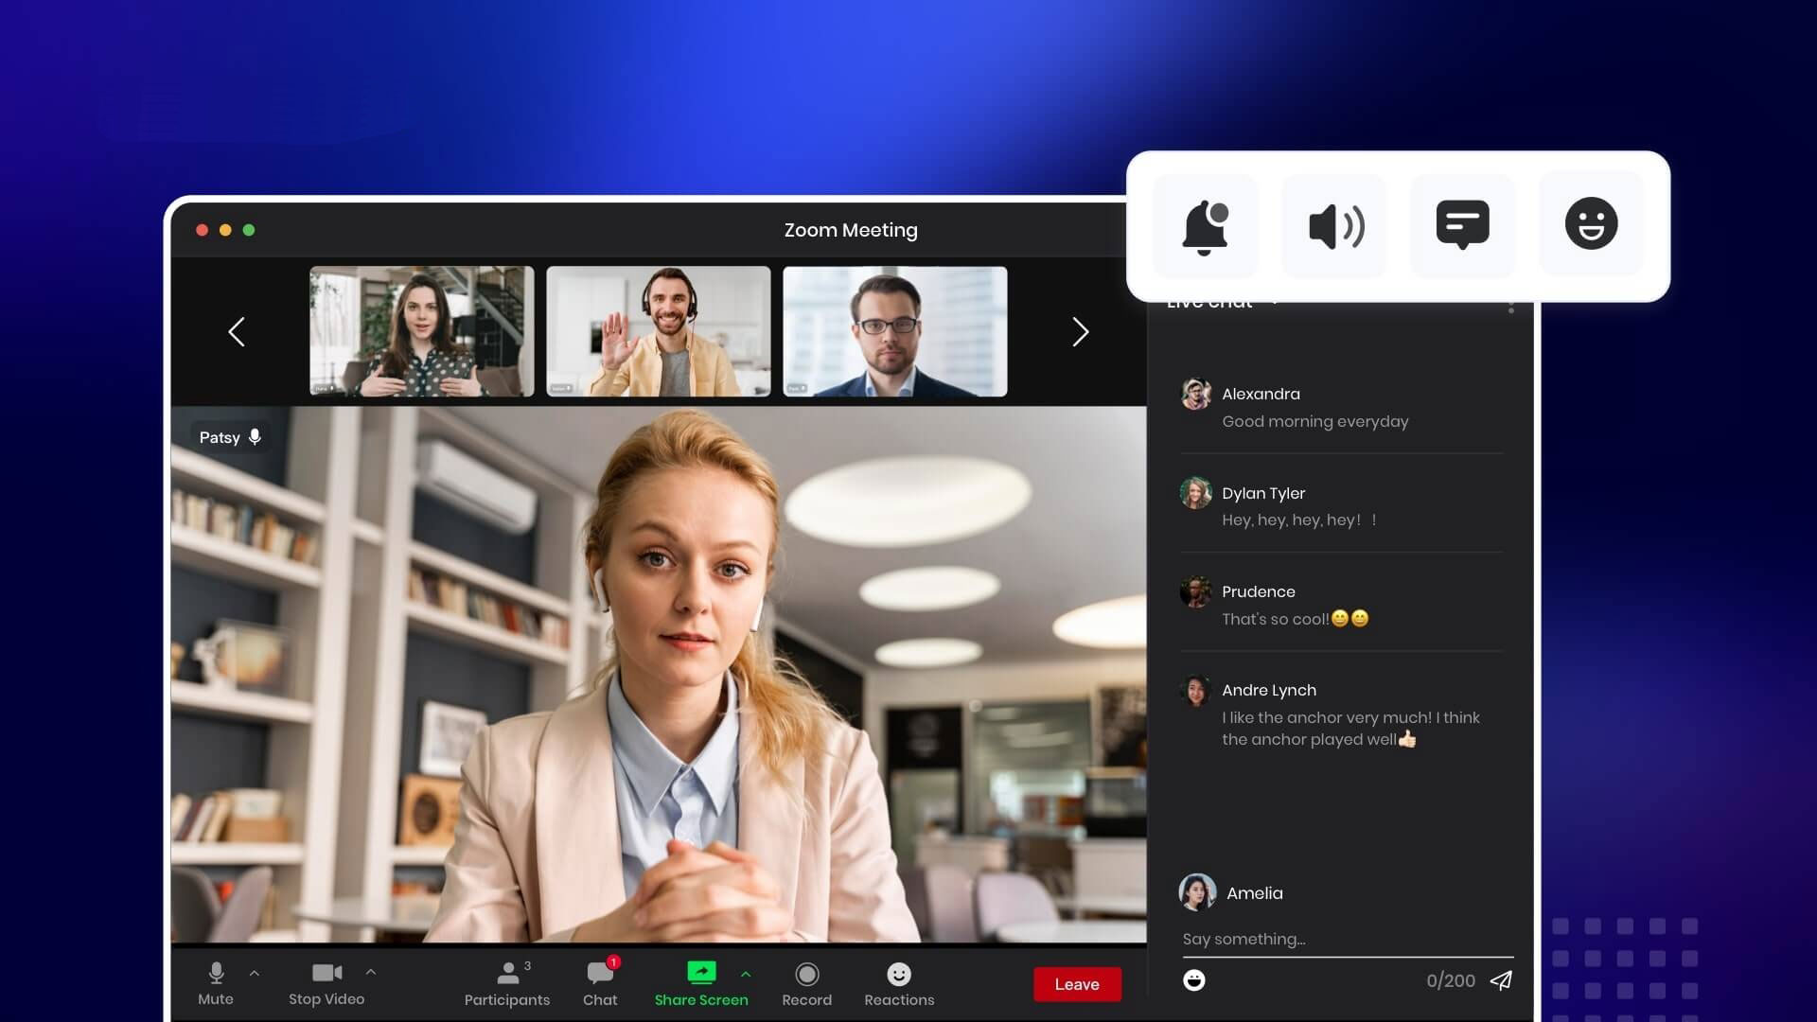Open Chat from the toolbar
1817x1022 pixels.
[x=600, y=983]
